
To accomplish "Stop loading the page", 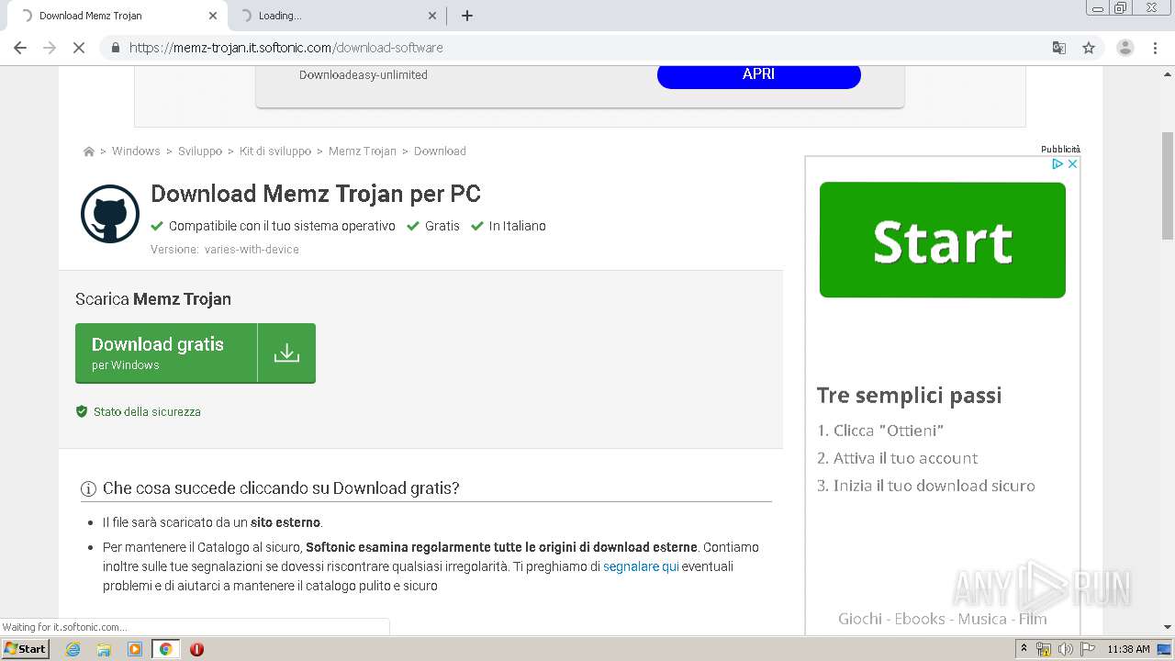I will point(79,48).
